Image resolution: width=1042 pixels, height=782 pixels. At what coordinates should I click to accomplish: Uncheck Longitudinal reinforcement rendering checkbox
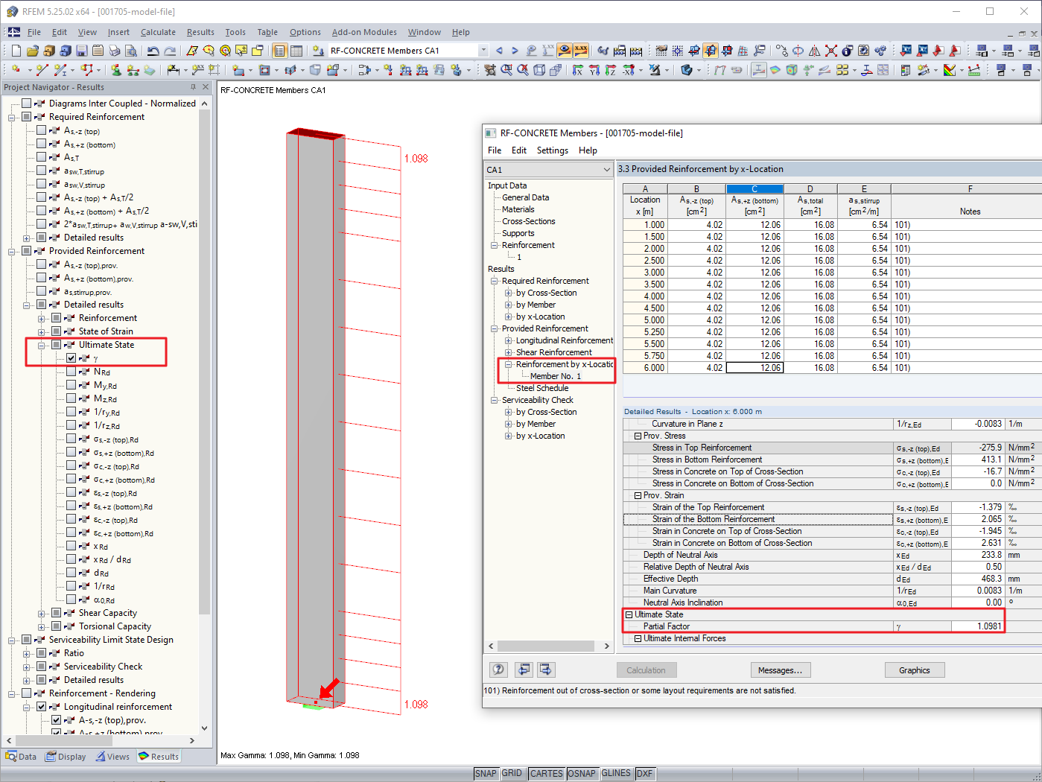[x=42, y=707]
